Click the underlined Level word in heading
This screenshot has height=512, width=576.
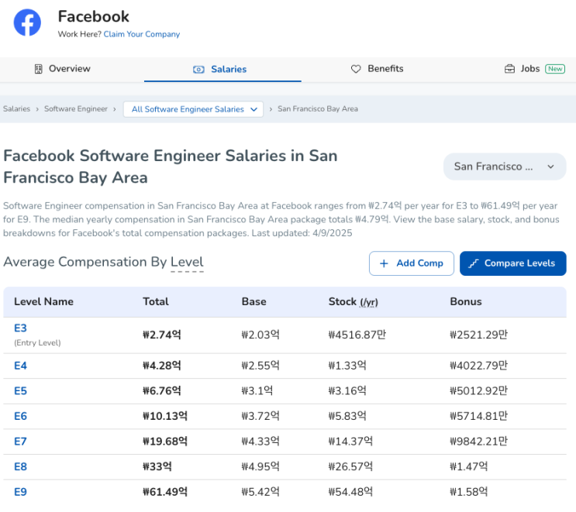[187, 262]
